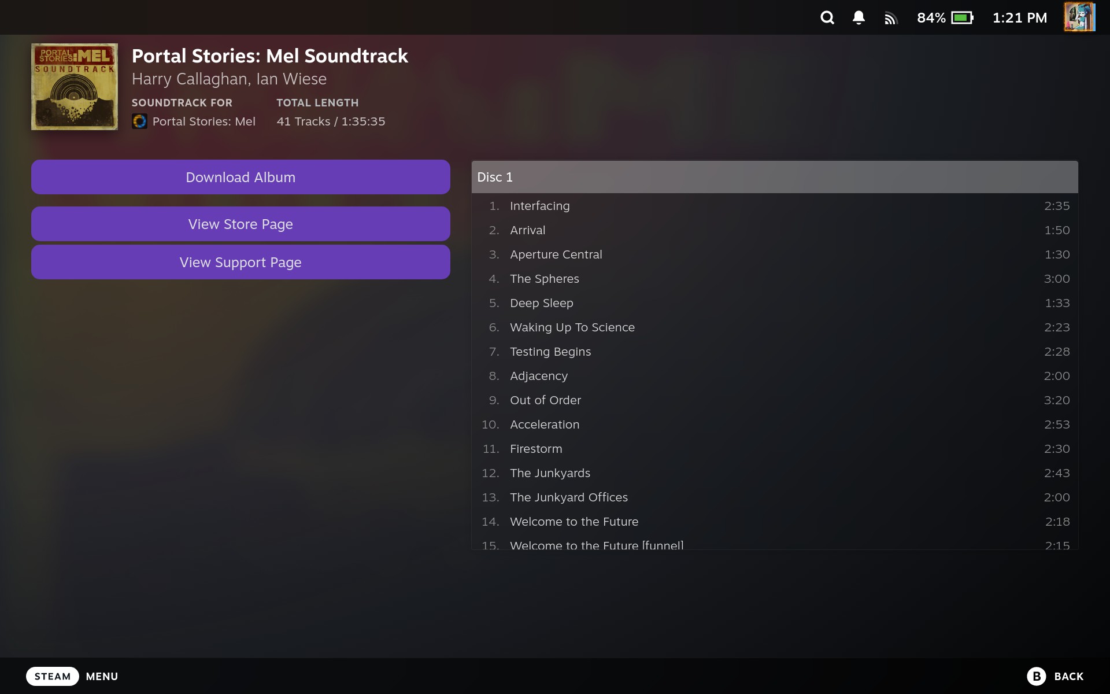
Task: Play track 12 The Junkyards
Action: click(775, 473)
